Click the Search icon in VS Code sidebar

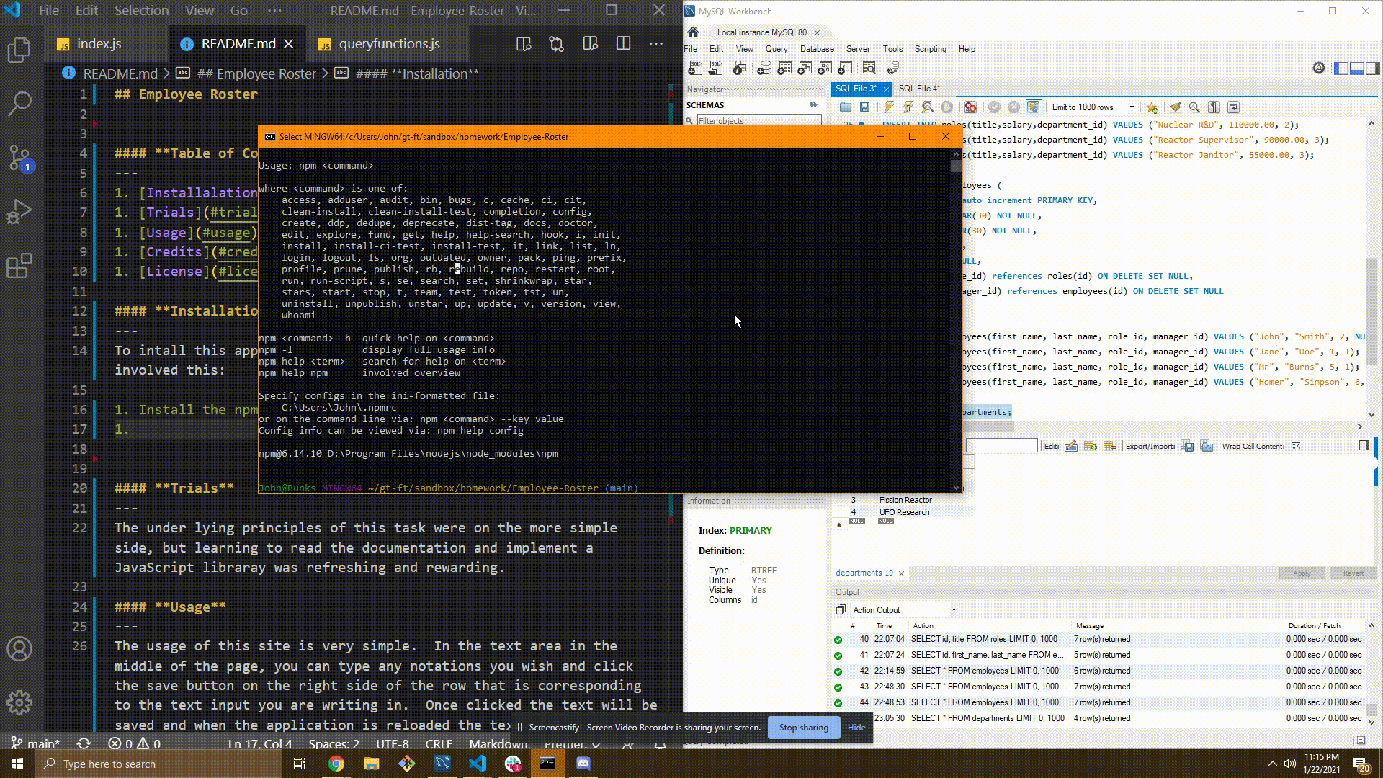click(21, 102)
